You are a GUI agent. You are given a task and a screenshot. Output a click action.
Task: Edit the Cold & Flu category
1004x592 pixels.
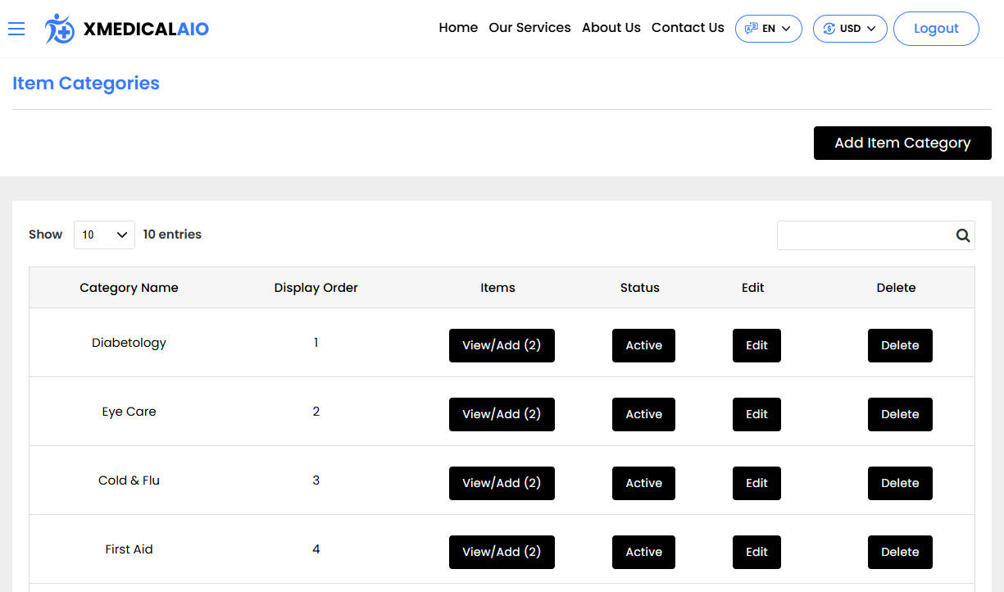pos(756,483)
